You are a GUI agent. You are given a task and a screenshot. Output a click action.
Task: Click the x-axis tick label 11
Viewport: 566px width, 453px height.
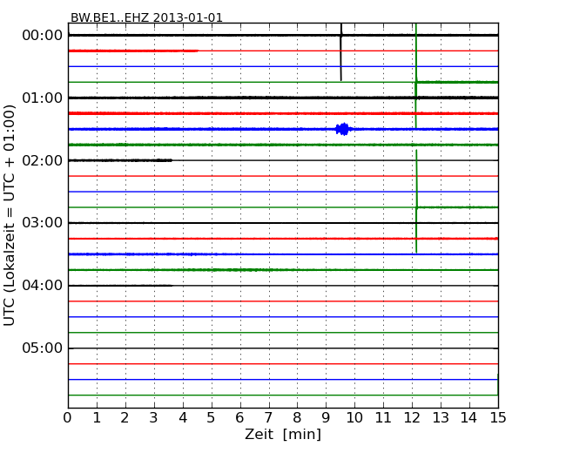(x=383, y=418)
